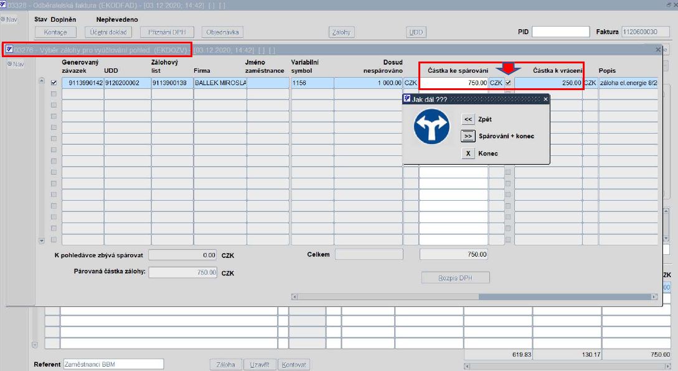
Task: Close the Jak dál ??? dialog
Action: (x=545, y=99)
